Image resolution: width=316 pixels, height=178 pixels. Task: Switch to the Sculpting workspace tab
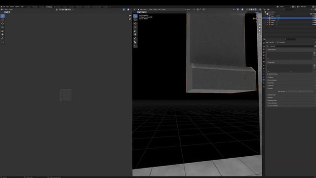click(x=41, y=7)
